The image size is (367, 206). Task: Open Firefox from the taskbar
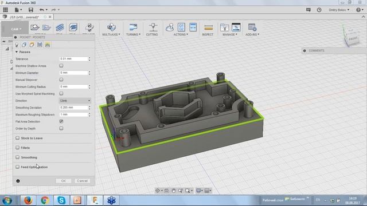pos(28,200)
